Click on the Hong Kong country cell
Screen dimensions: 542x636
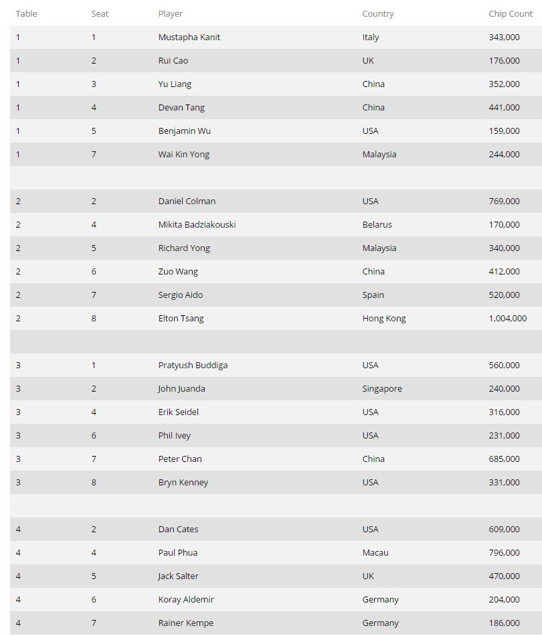point(383,318)
